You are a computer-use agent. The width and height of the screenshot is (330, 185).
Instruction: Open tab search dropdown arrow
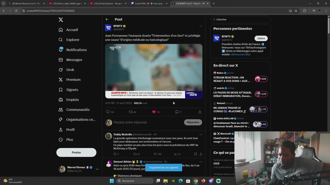(x=3, y=4)
